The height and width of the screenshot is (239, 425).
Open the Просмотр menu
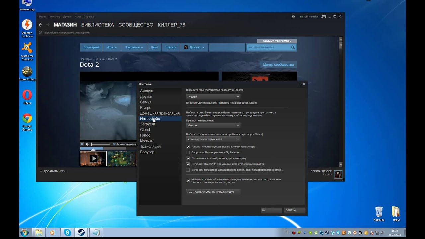(54, 16)
